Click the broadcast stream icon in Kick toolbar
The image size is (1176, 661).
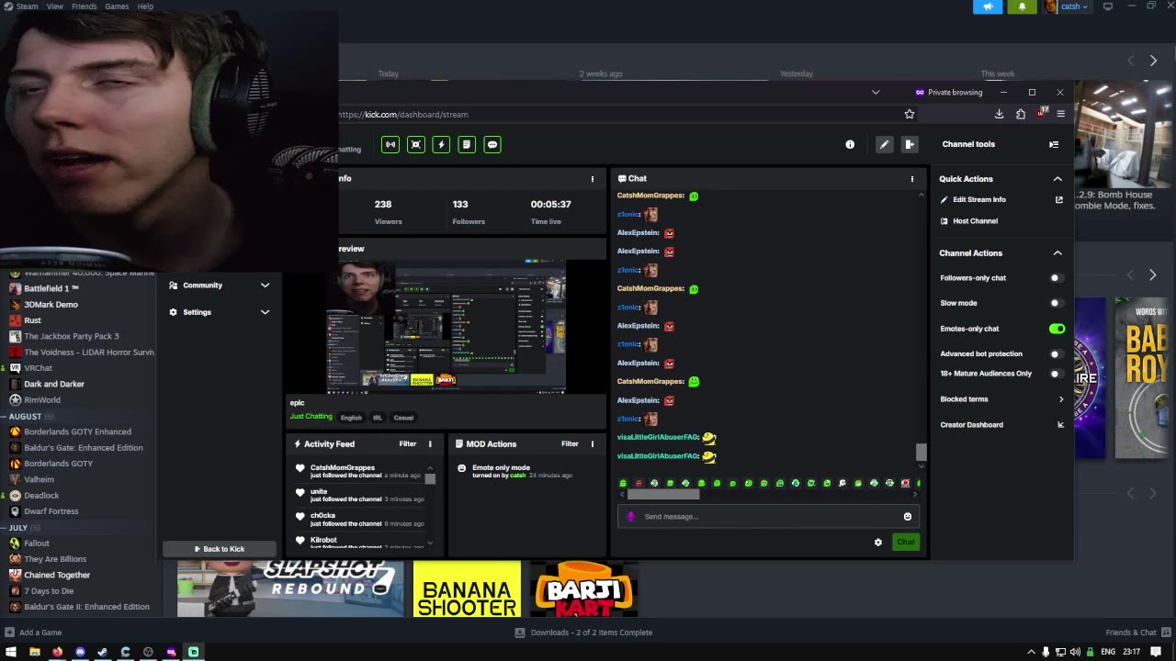(x=390, y=144)
